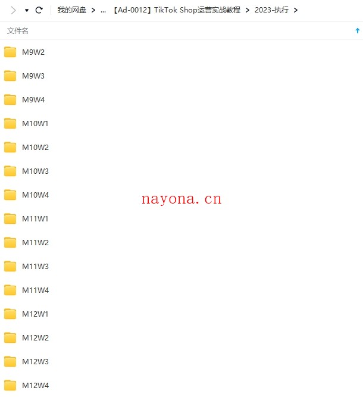Select the folder name M12W4
Screen dimensions: 363x397
(x=36, y=385)
